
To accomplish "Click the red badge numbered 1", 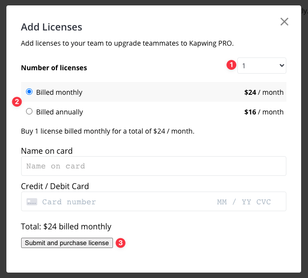I will (x=230, y=65).
